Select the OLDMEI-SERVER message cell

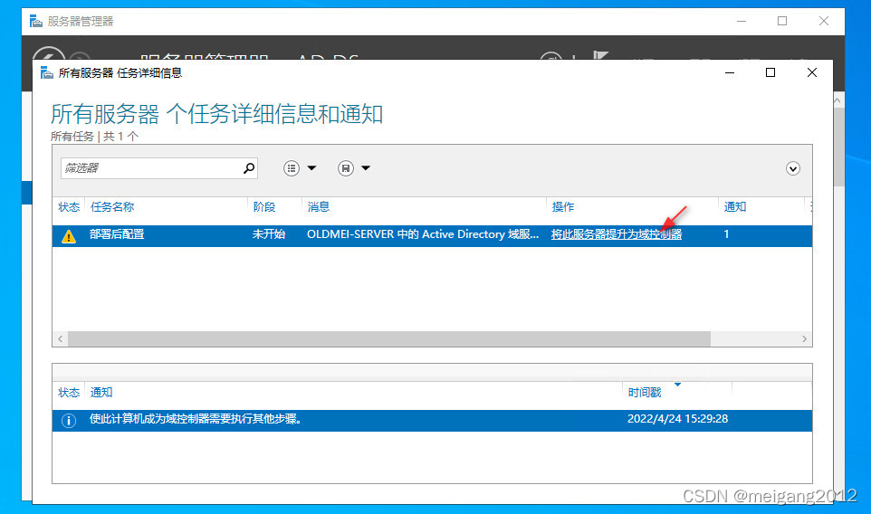423,234
